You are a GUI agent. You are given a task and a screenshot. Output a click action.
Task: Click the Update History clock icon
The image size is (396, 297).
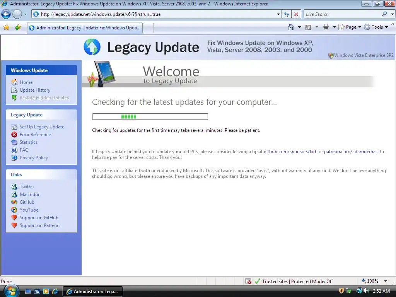coord(14,90)
